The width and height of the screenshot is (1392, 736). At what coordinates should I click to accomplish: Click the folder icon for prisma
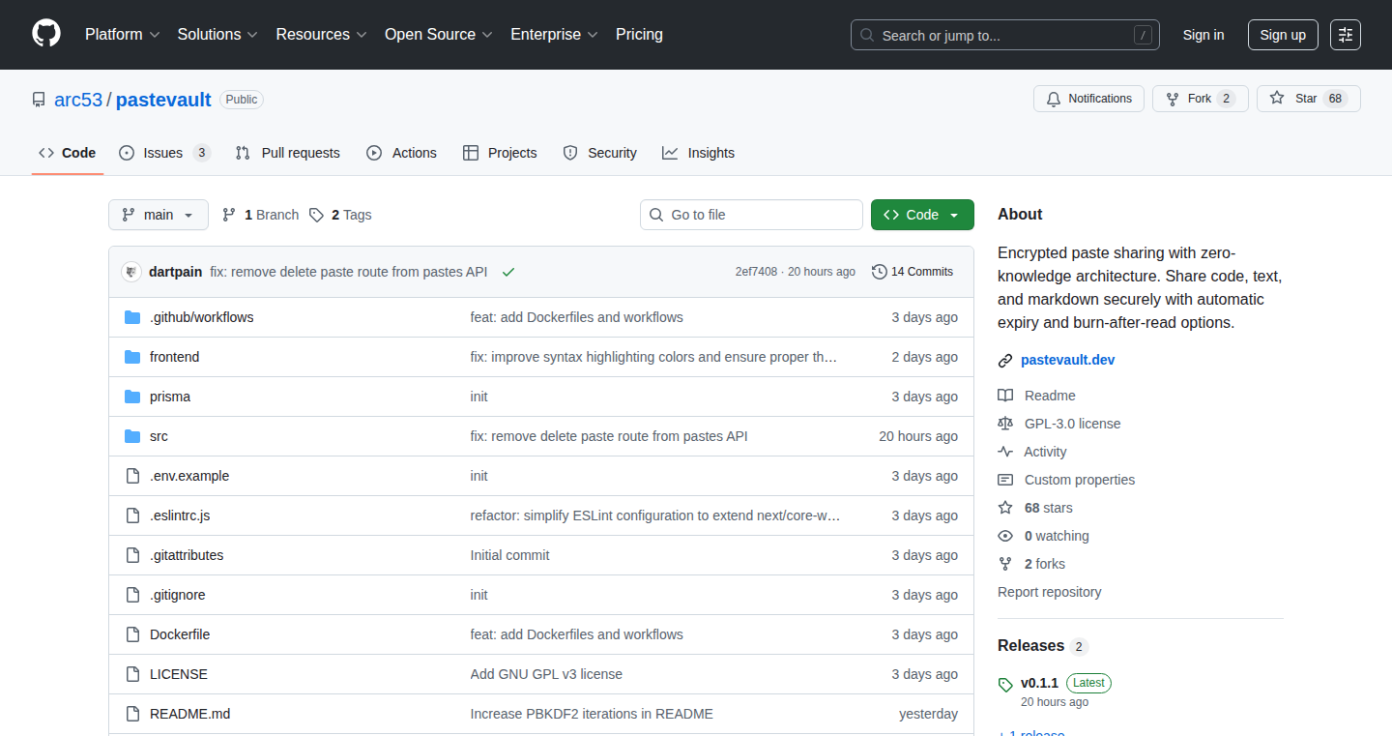[132, 397]
